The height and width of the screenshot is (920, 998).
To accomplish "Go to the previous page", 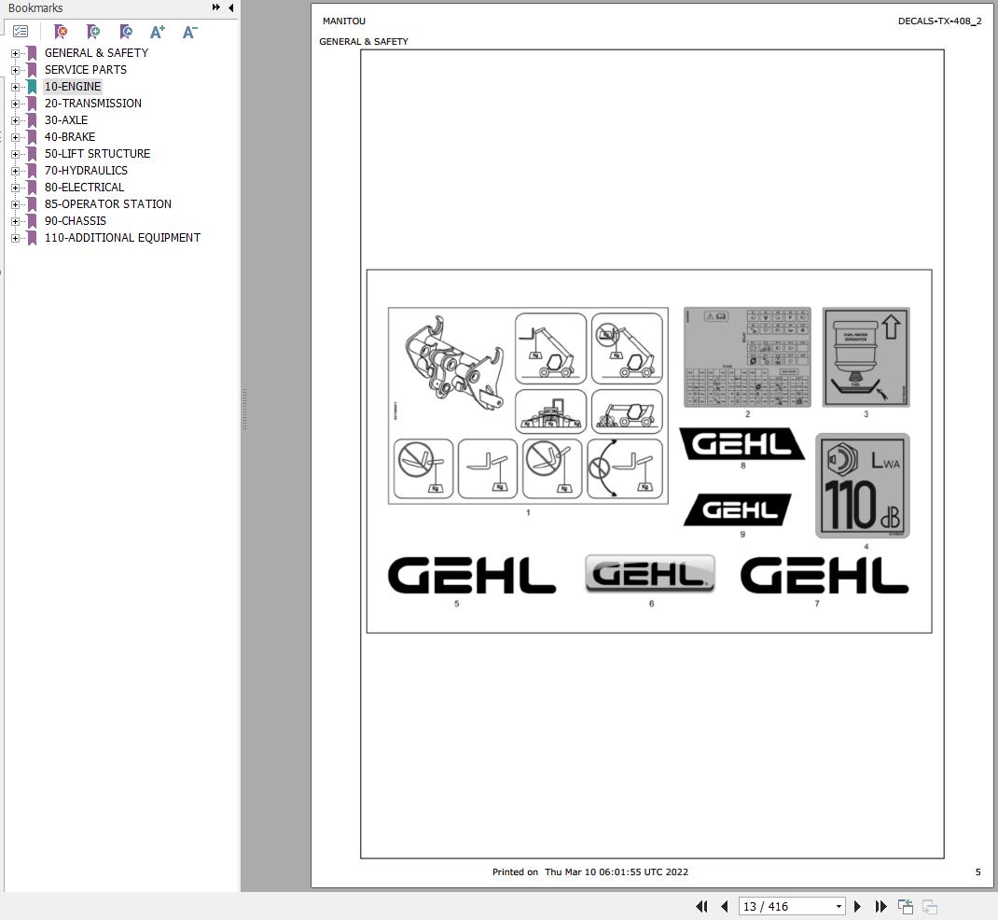I will tap(724, 906).
